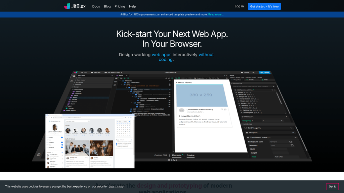Go to the Pricing page

(x=120, y=6)
